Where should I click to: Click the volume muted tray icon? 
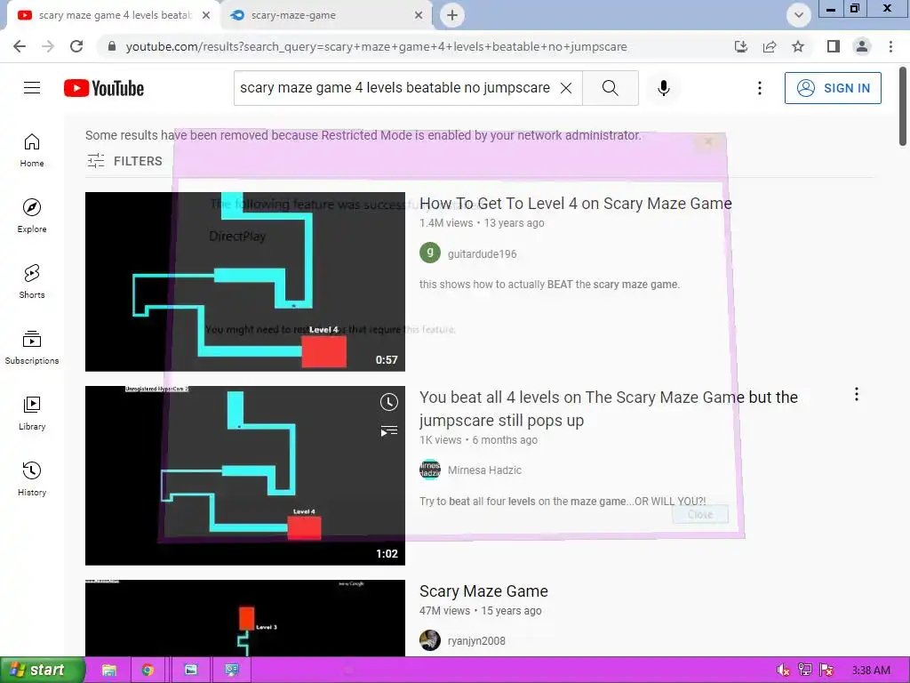[x=784, y=671]
